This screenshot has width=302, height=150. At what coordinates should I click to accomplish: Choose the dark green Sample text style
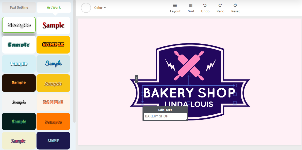point(19,45)
